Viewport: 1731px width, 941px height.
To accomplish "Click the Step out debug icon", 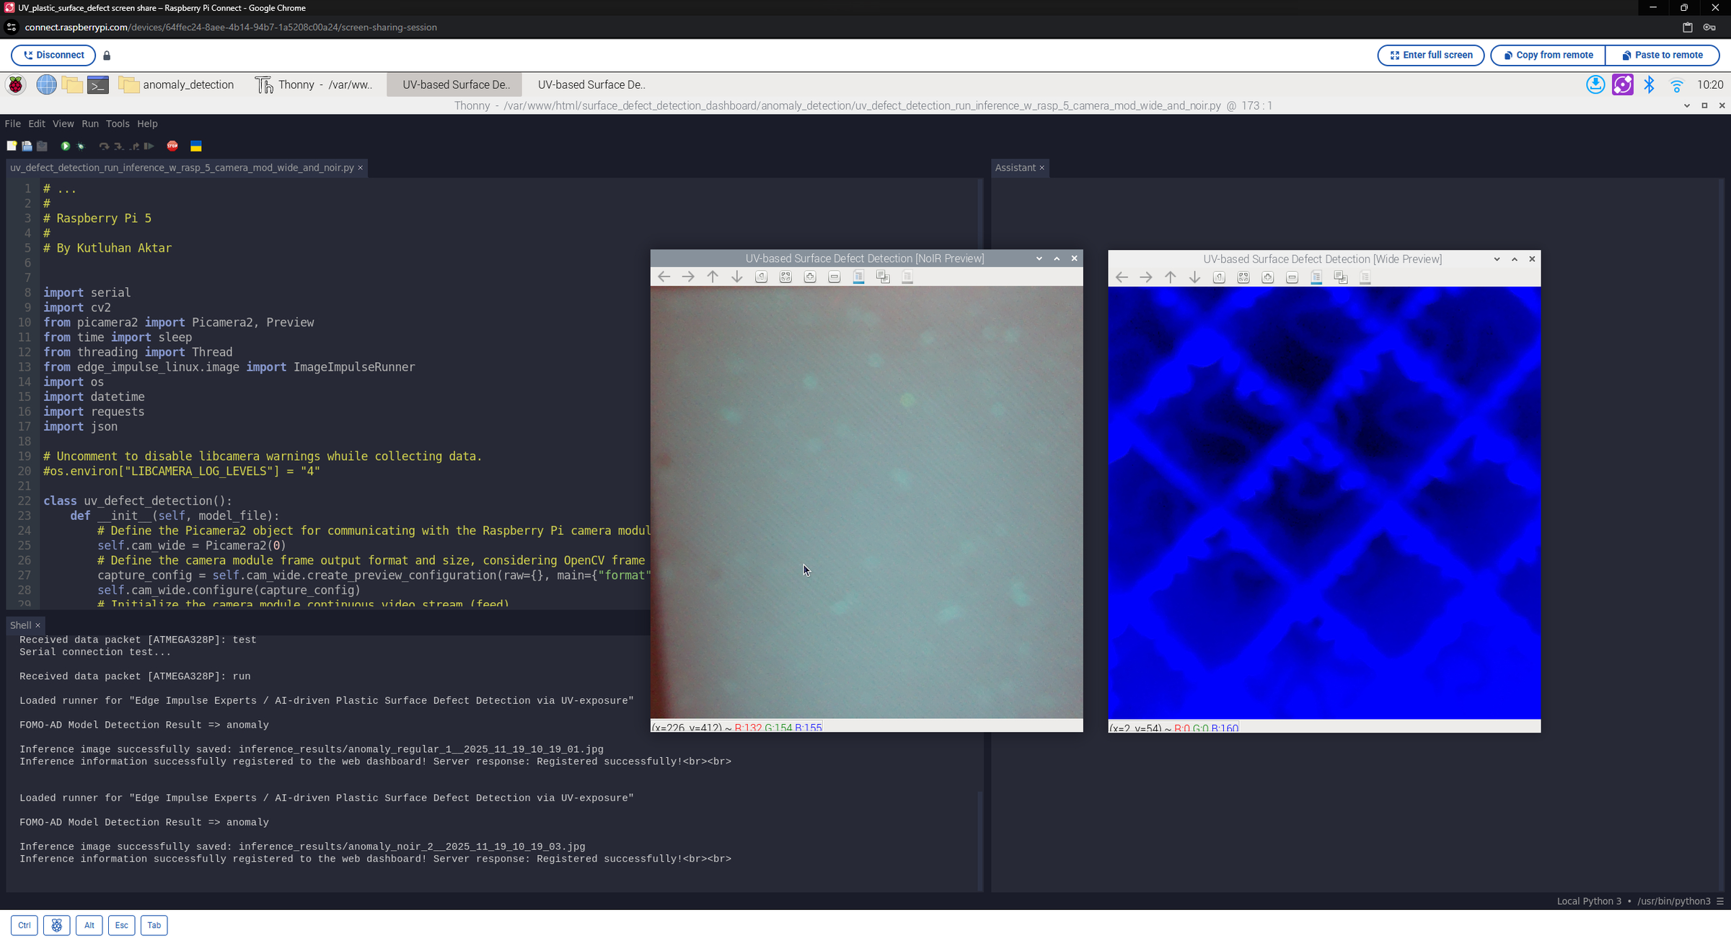I will point(134,146).
